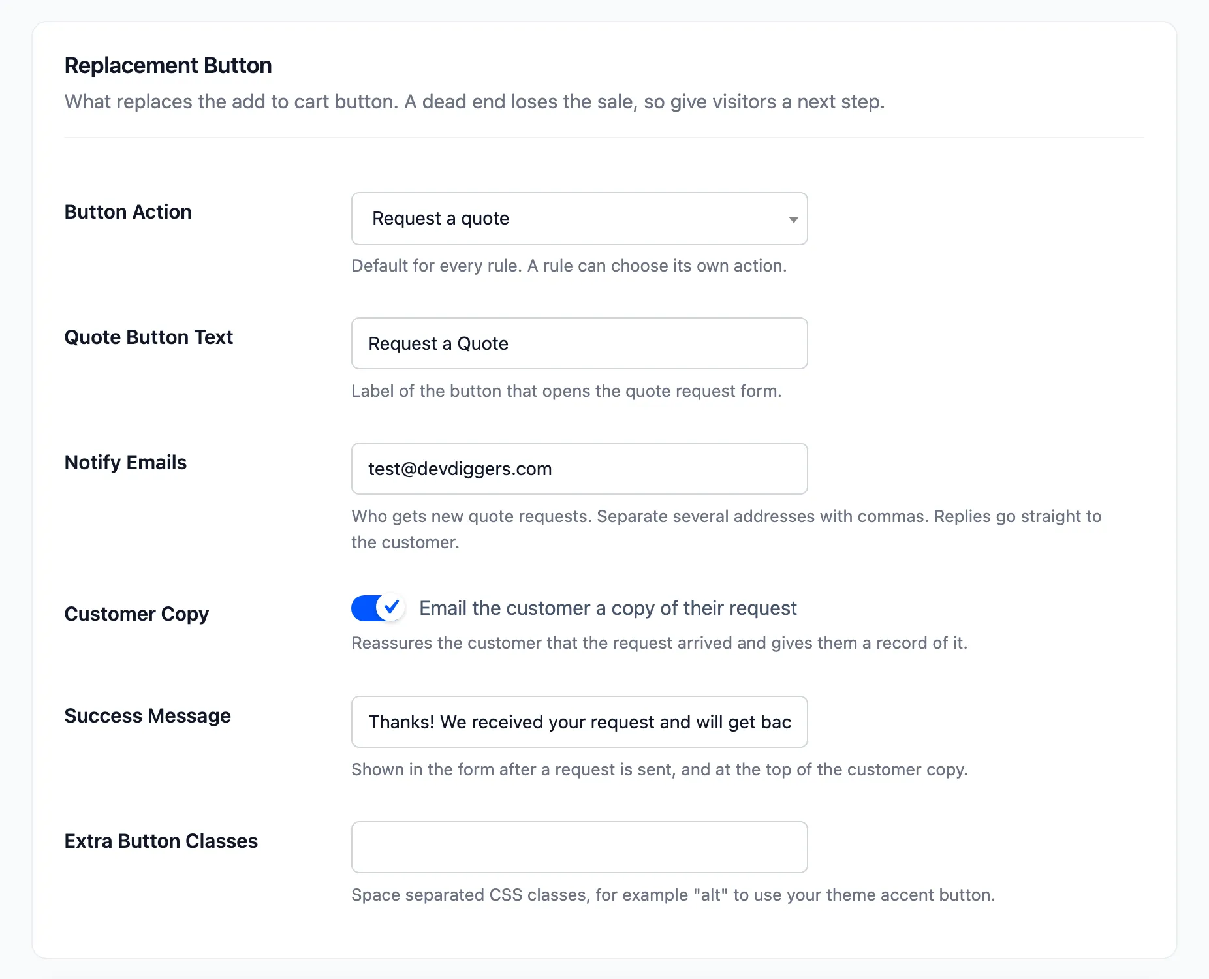This screenshot has width=1209, height=979.
Task: Toggle the Customer Copy switch off
Action: pyautogui.click(x=378, y=608)
